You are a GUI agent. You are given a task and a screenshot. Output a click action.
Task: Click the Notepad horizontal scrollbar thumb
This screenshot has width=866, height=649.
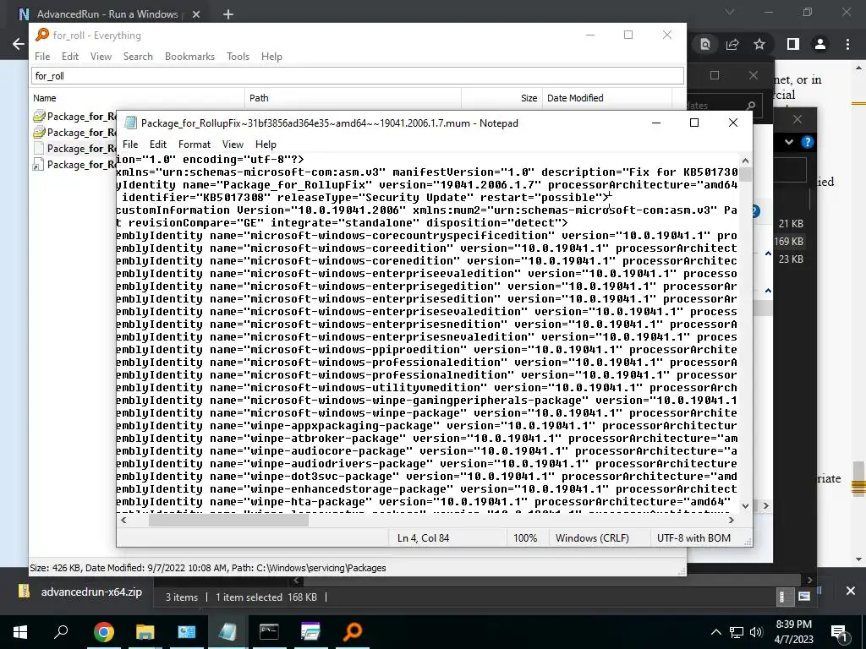point(228,520)
